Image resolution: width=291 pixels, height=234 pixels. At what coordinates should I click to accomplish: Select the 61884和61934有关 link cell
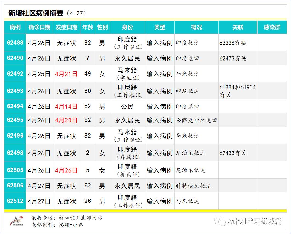coord(237,91)
